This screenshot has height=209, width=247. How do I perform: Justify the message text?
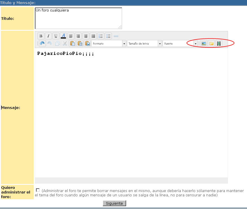(x=93, y=36)
